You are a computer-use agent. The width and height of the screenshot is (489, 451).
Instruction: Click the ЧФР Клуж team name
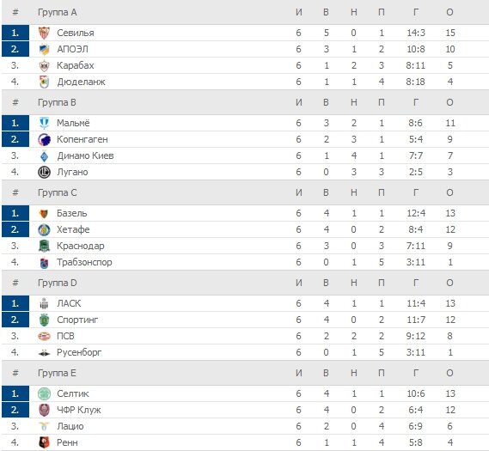click(79, 410)
